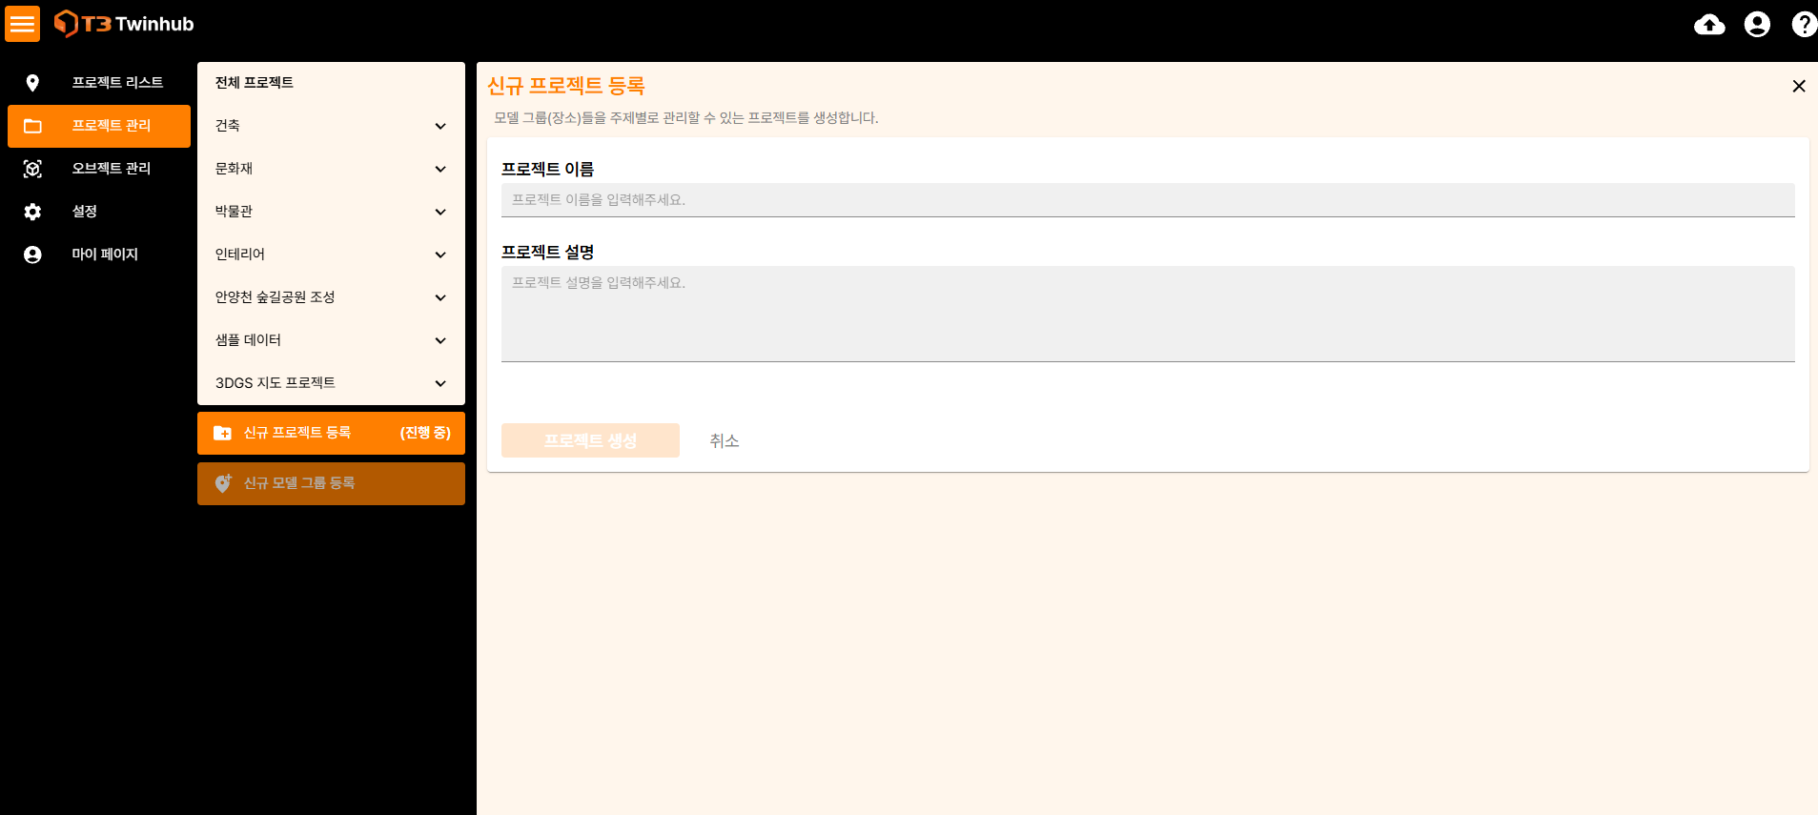
Task: Click the map pin icon for 프로젝트 리스트
Action: pos(32,83)
